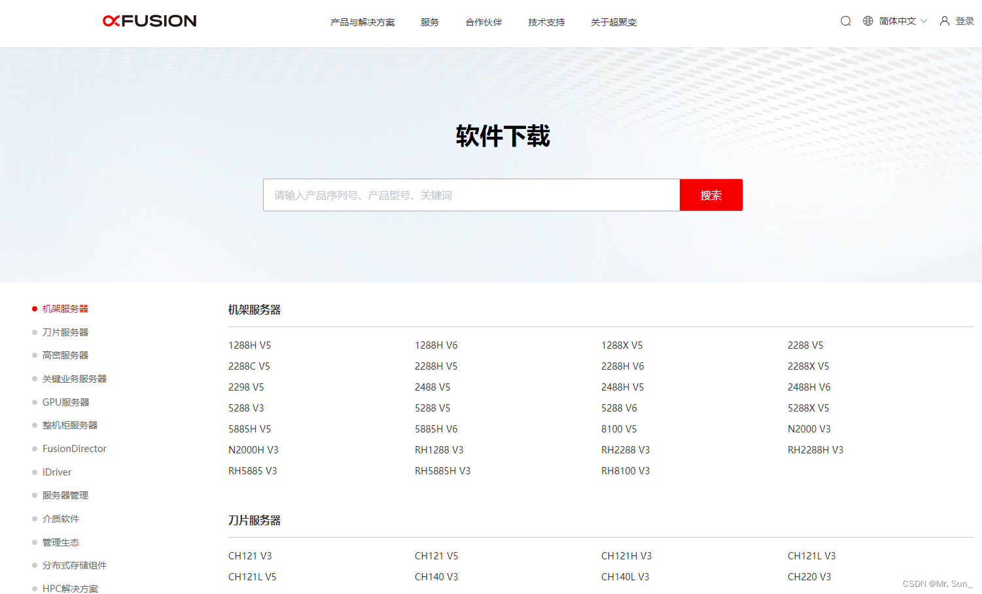Open the 2288X V5 product link
This screenshot has height=594, width=982.
click(809, 366)
